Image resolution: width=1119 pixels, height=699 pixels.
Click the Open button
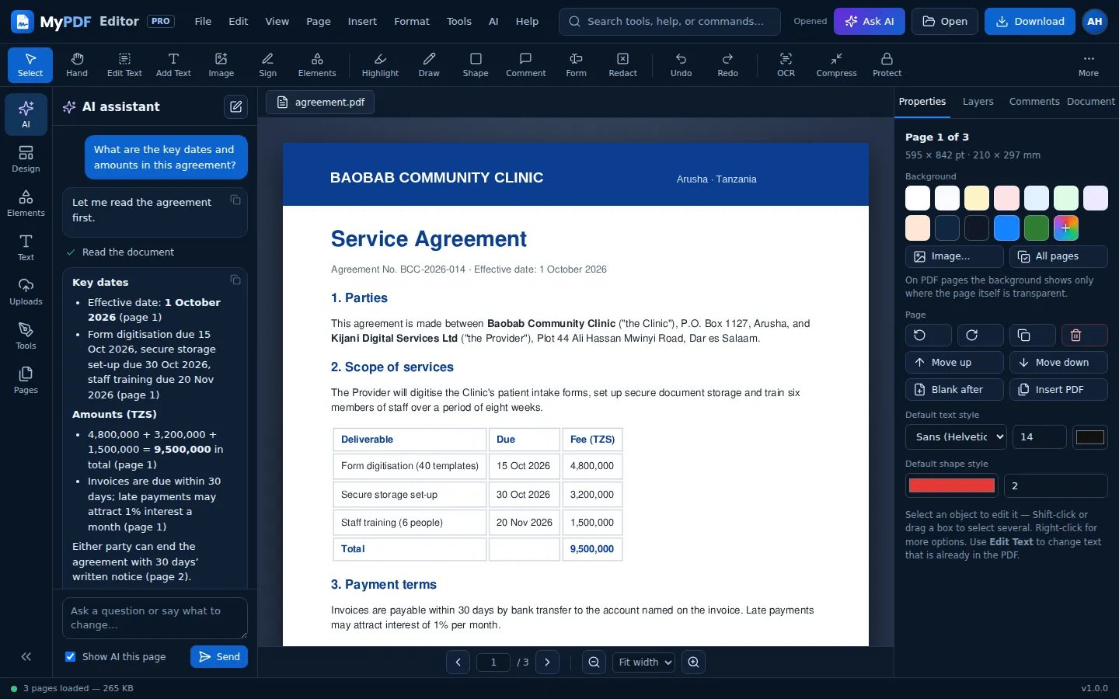click(945, 22)
